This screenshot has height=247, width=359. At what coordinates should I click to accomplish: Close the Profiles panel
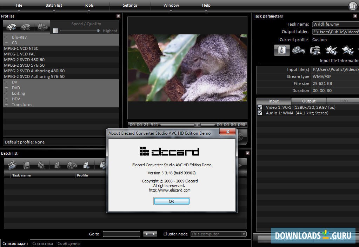point(118,16)
